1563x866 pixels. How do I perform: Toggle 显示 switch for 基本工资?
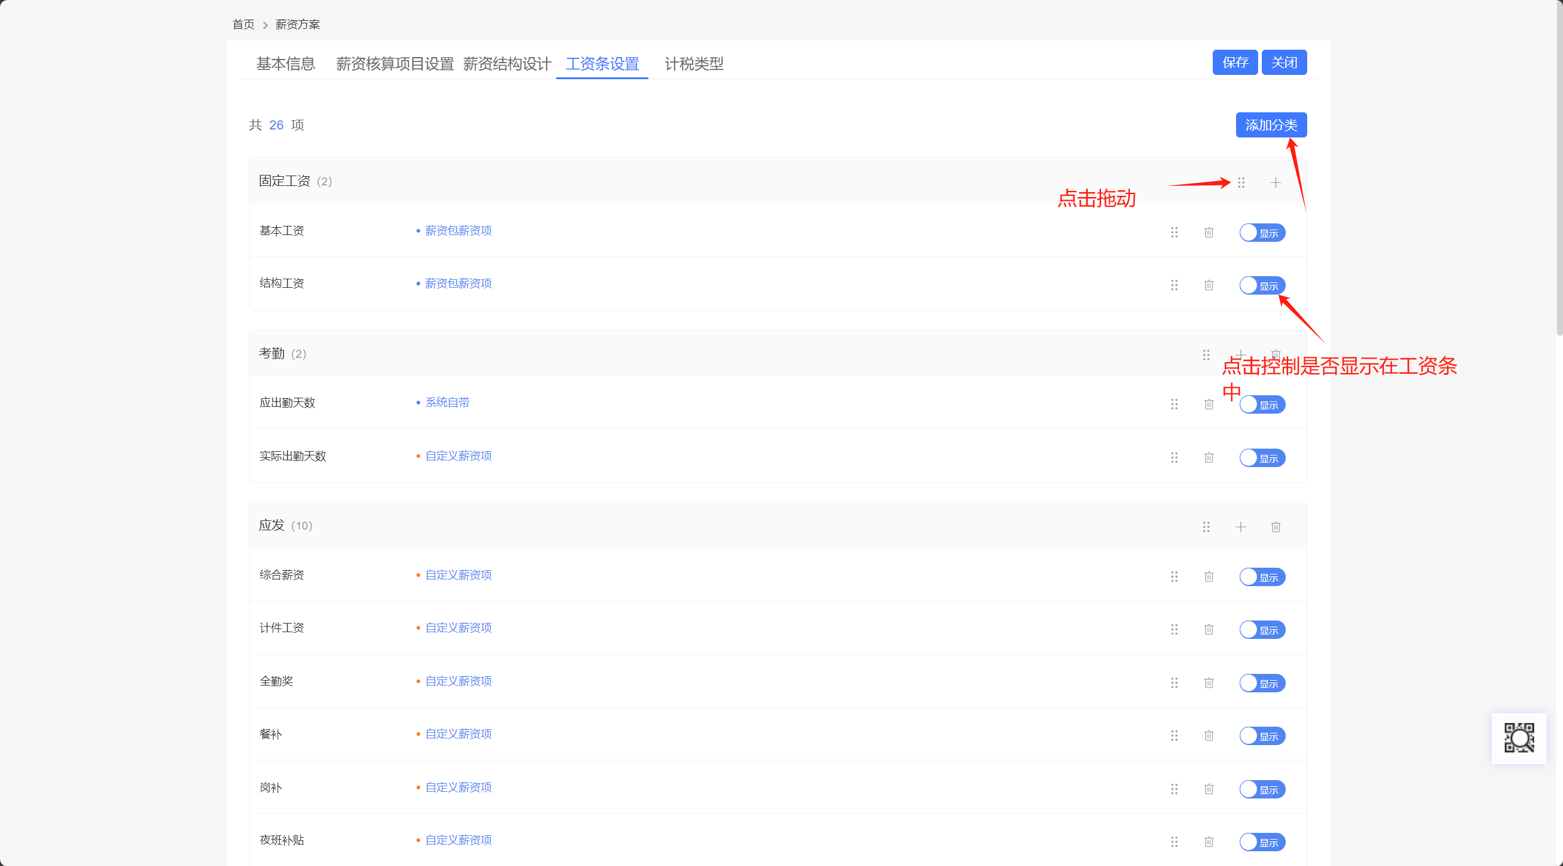click(1262, 233)
